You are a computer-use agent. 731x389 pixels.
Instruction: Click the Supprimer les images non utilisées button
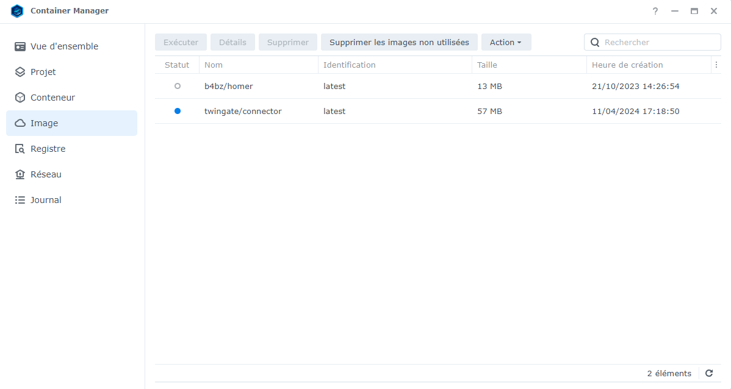click(x=399, y=42)
